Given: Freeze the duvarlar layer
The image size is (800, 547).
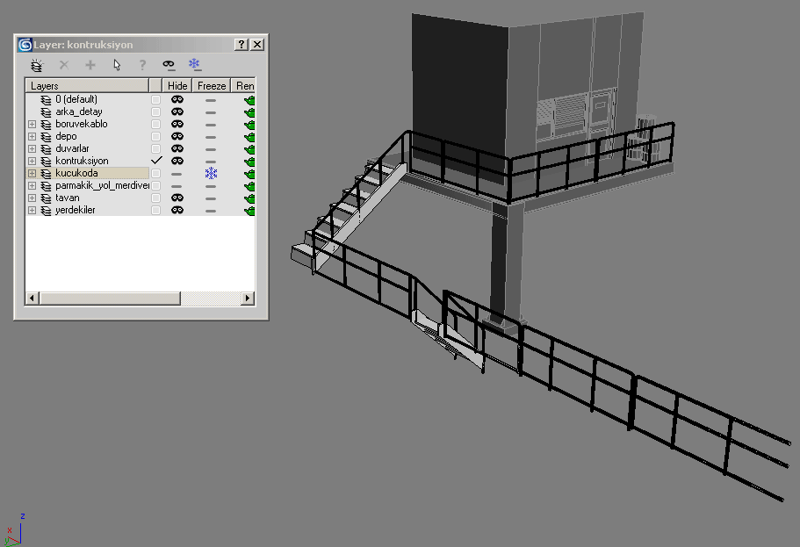Looking at the screenshot, I should tap(211, 149).
